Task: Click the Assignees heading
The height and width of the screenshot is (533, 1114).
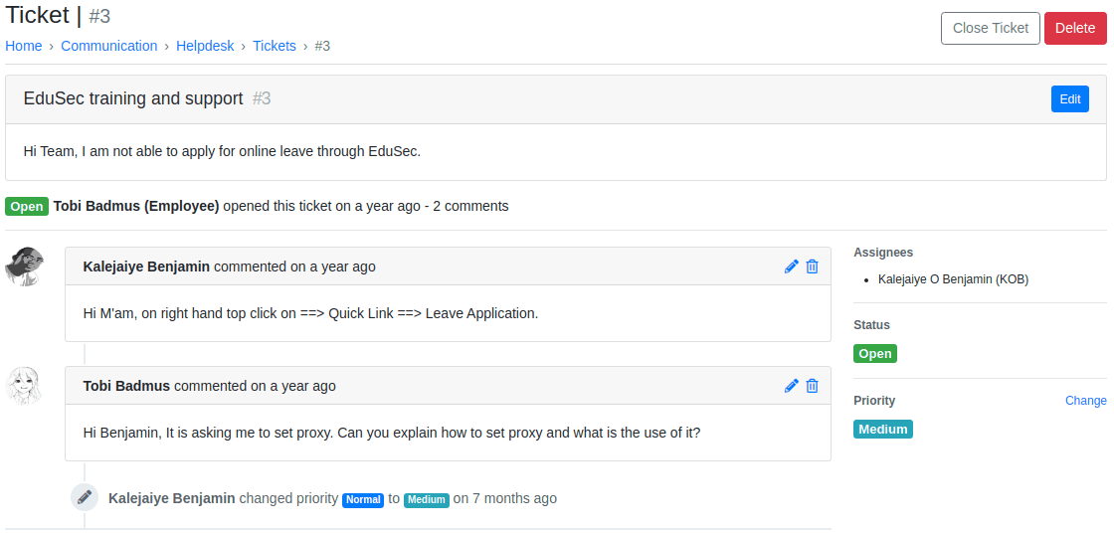Action: click(x=883, y=253)
